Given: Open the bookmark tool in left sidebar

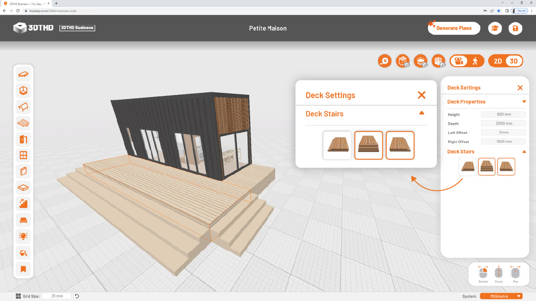Looking at the screenshot, I should tap(23, 268).
